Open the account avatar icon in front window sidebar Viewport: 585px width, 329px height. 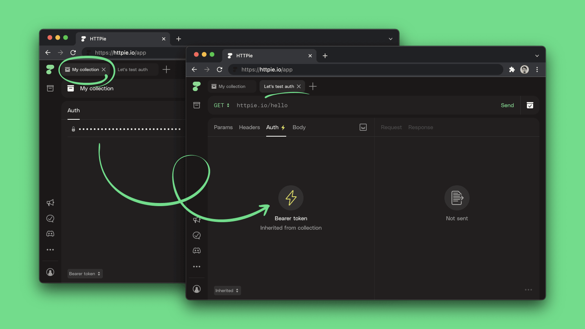(197, 289)
